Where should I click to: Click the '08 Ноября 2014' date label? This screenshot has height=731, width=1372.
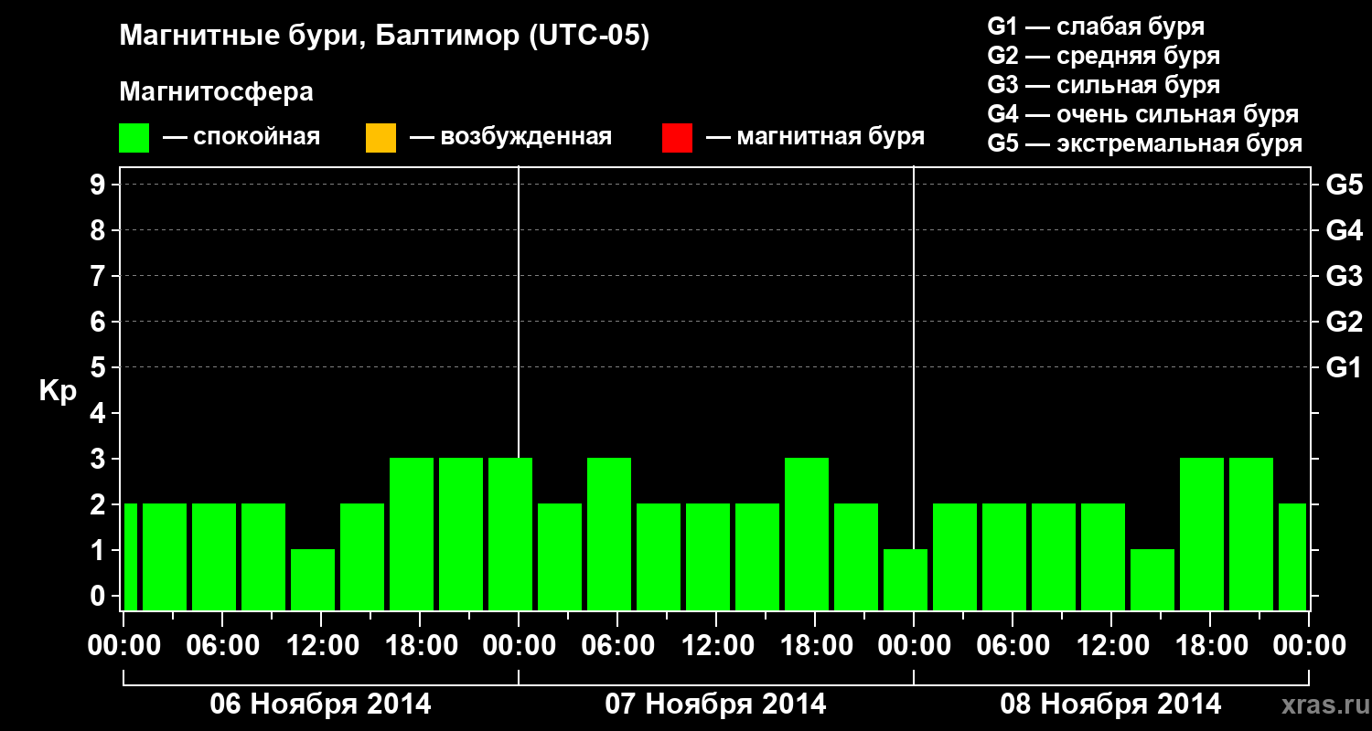pyautogui.click(x=1110, y=704)
